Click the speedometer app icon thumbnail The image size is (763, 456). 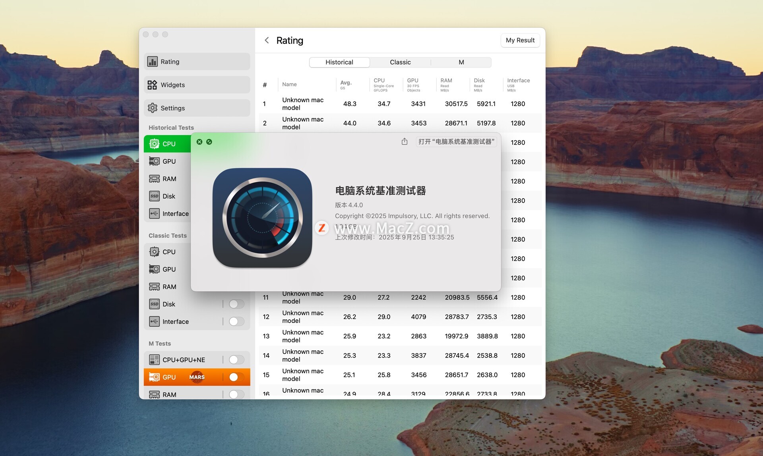262,217
